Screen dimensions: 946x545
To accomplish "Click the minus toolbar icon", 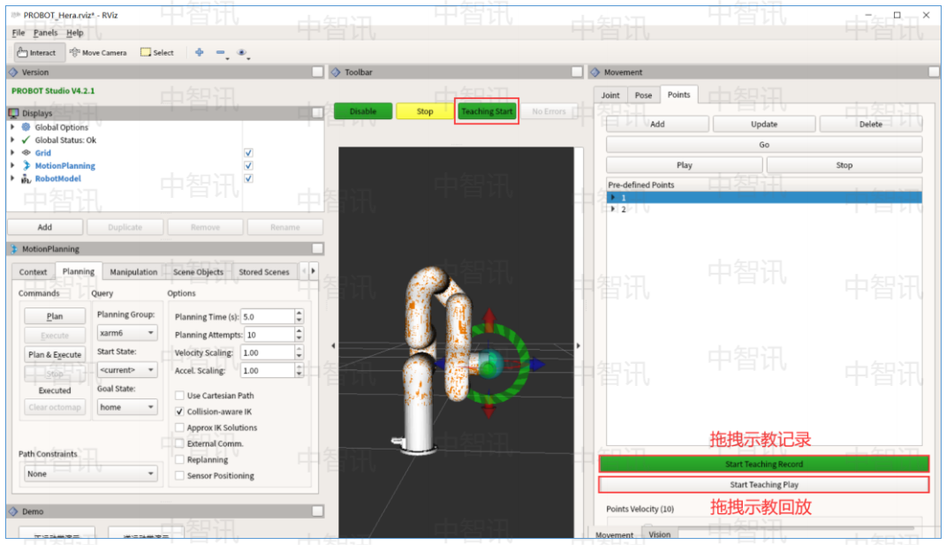I will click(x=221, y=52).
